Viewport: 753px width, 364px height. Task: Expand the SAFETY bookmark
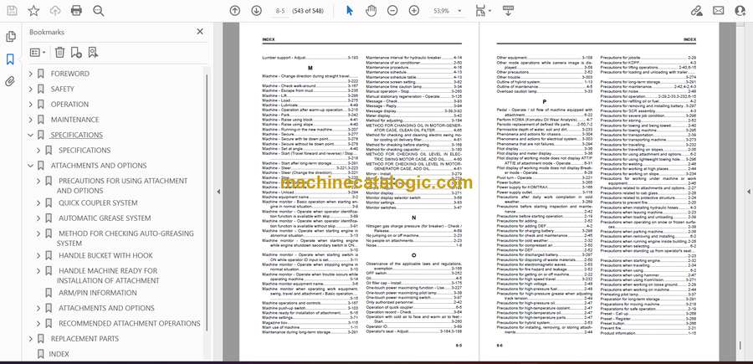(31, 90)
